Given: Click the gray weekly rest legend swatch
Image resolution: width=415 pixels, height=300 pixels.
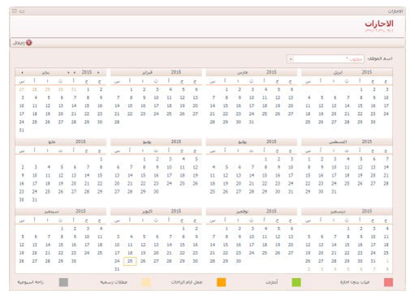Looking at the screenshot, I should coord(63,282).
